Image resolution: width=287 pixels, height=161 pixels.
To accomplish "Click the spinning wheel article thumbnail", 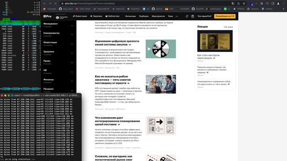I will pos(161,49).
